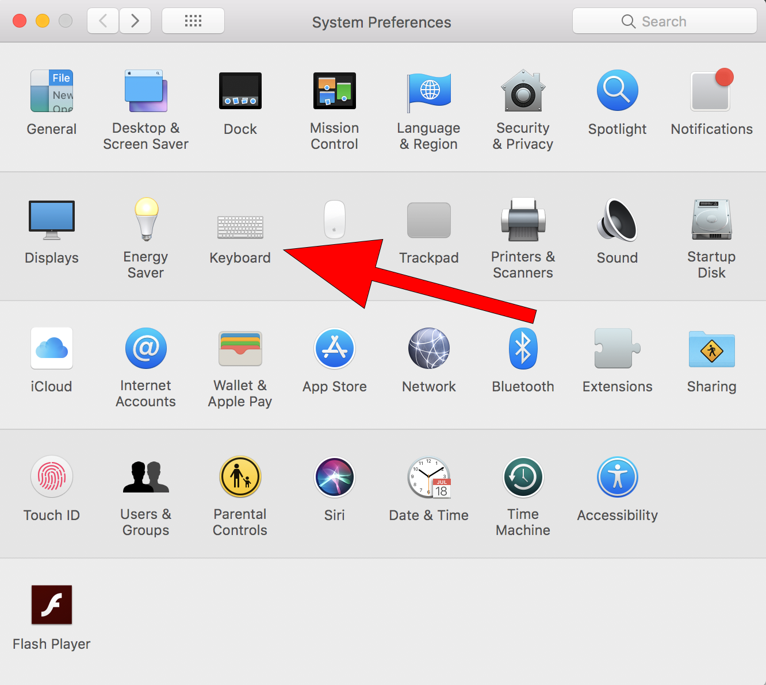Open the Accessibility preferences
The width and height of the screenshot is (766, 685).
tap(617, 478)
